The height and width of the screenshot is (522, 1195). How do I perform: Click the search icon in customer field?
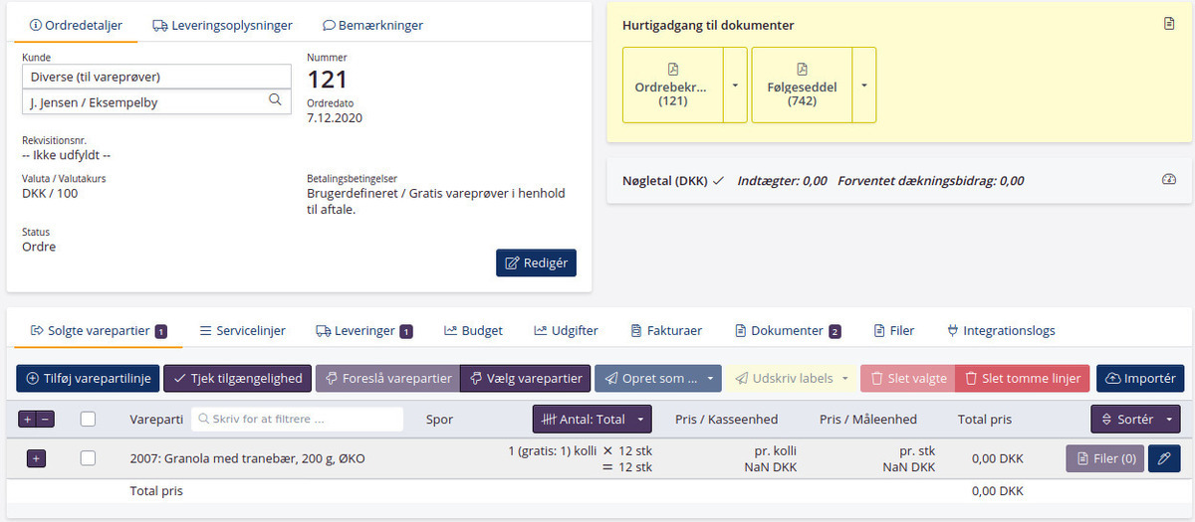point(275,100)
